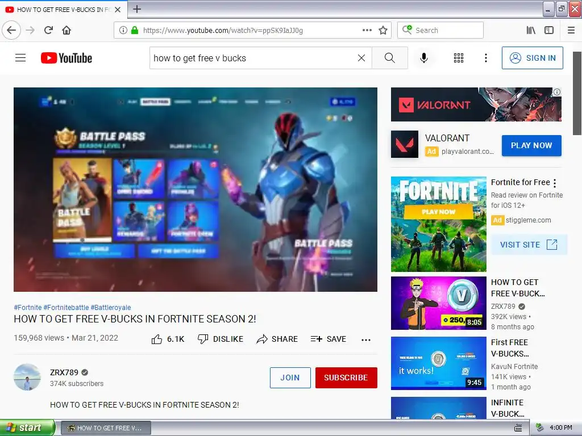582x436 pixels.
Task: Open the Fortnite for Free ad thumbnail
Action: pos(438,224)
